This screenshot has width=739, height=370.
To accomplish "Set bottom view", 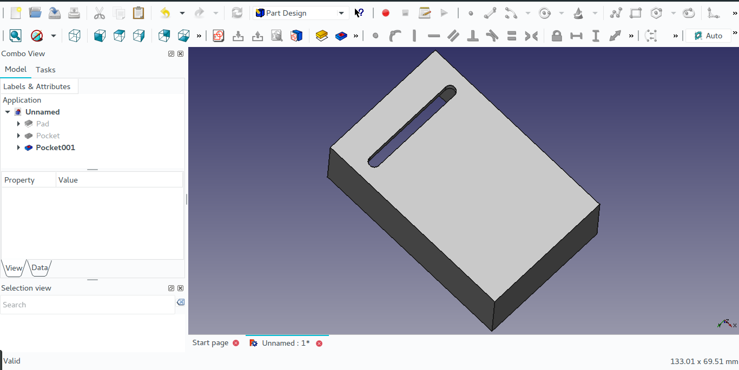I will click(x=184, y=36).
